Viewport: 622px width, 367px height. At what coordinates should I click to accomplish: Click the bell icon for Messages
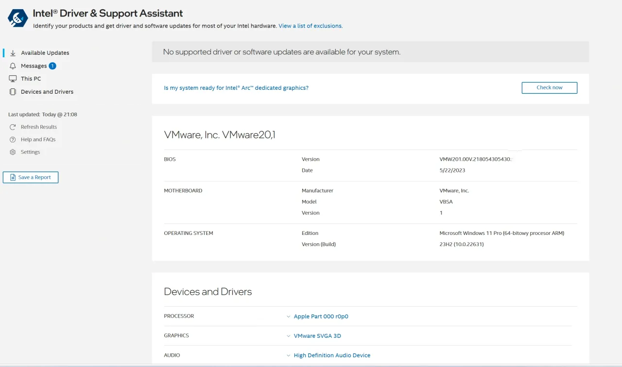(x=13, y=66)
